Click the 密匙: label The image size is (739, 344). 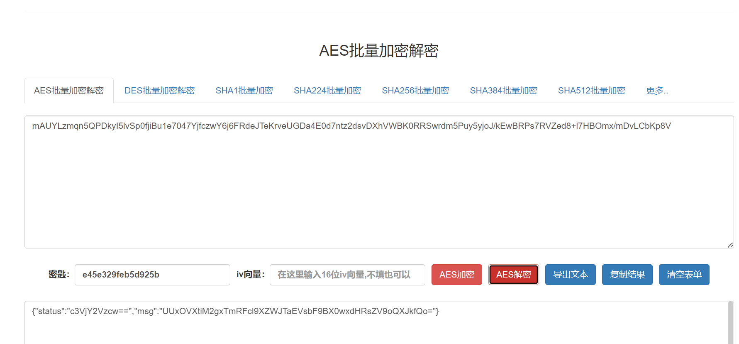pyautogui.click(x=59, y=274)
